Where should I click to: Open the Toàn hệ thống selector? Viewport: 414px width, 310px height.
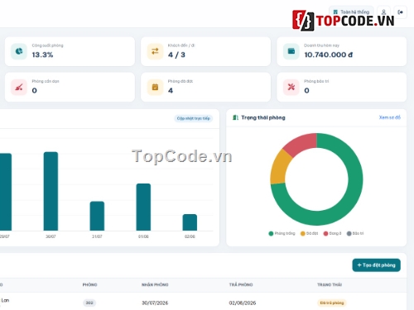click(x=351, y=12)
